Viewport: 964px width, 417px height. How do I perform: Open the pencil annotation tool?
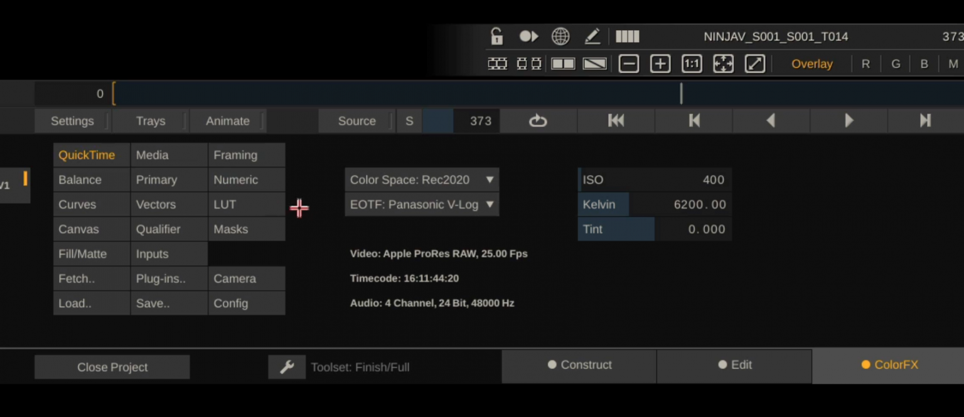point(592,36)
